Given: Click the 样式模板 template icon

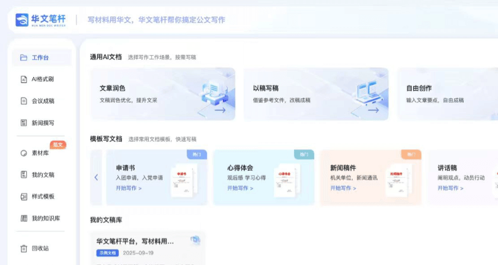Looking at the screenshot, I should click(24, 197).
